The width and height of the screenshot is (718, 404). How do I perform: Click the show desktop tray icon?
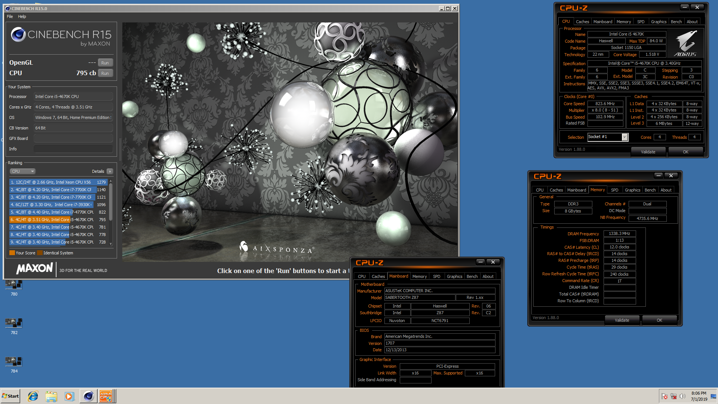[x=714, y=396]
